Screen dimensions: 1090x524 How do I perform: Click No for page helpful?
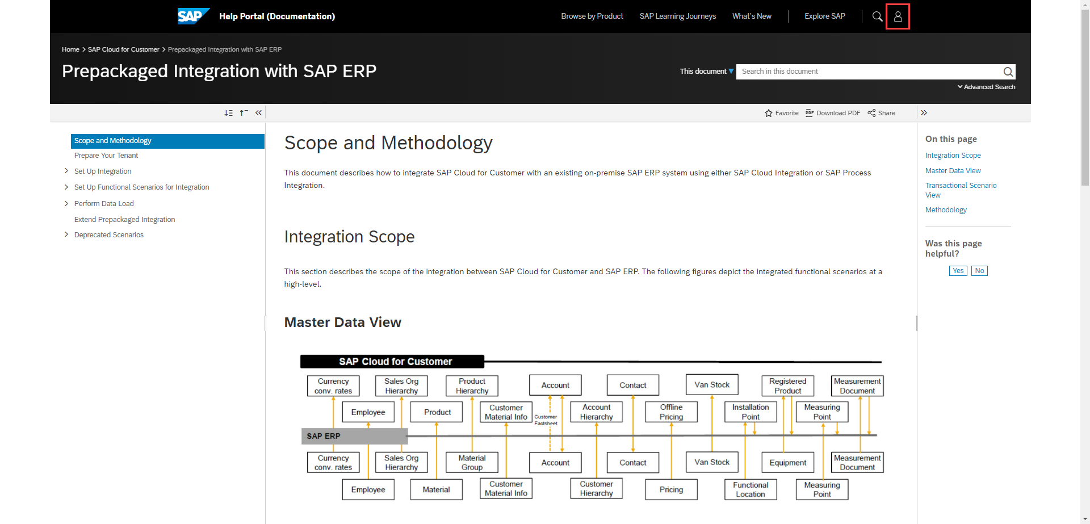coord(979,271)
